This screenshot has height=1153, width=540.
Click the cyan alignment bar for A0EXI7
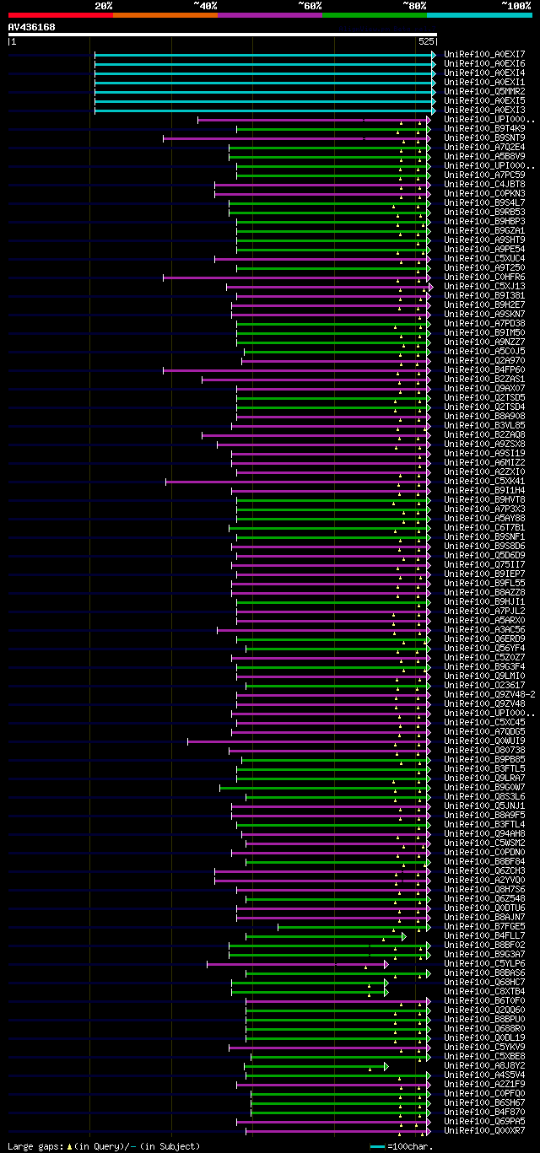pyautogui.click(x=265, y=54)
